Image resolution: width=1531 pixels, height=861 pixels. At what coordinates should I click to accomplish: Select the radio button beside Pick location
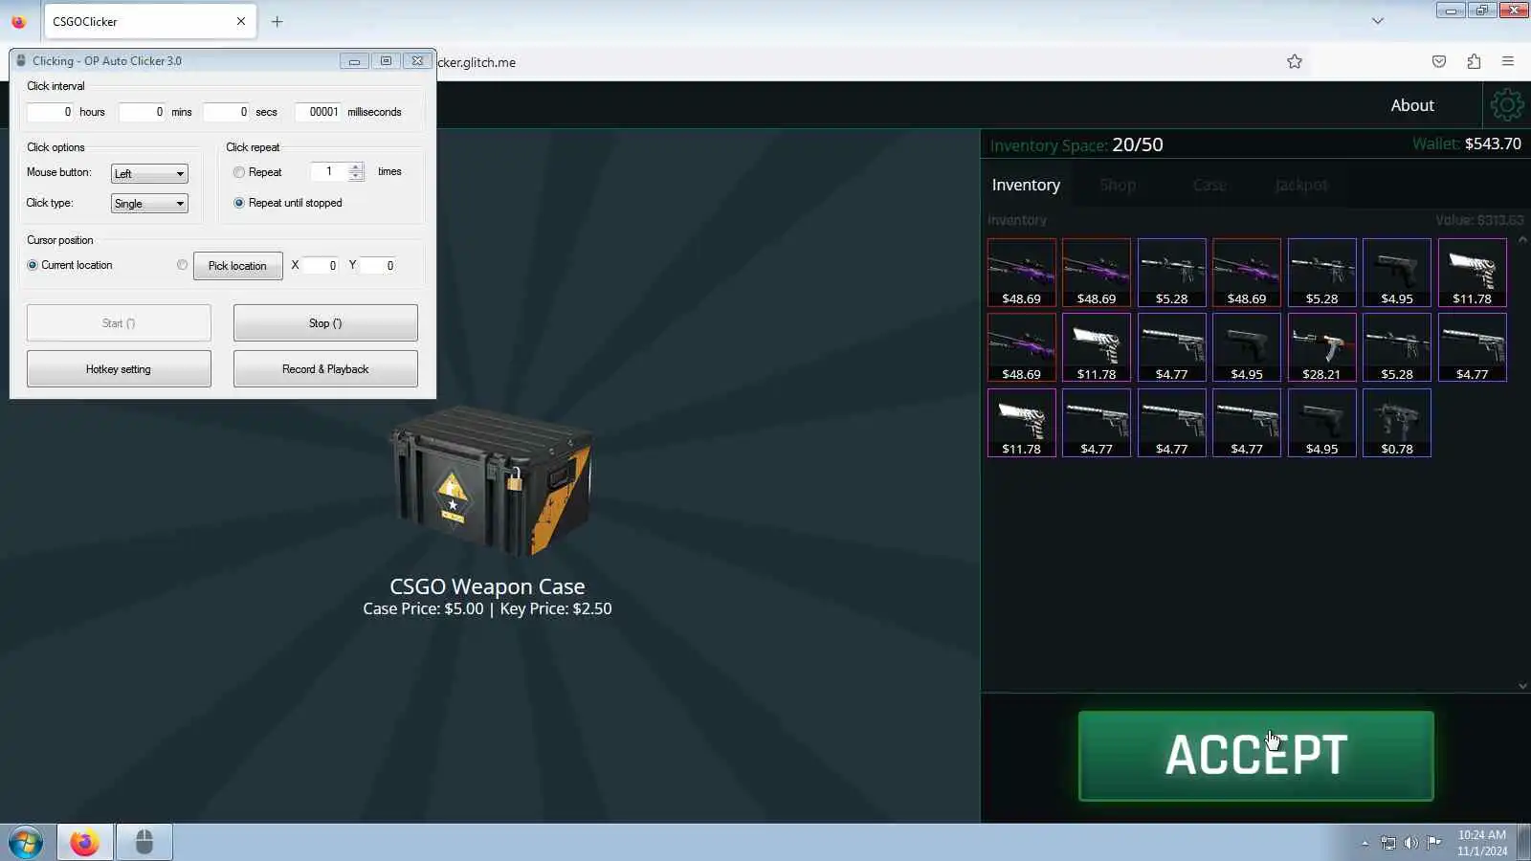pyautogui.click(x=182, y=265)
